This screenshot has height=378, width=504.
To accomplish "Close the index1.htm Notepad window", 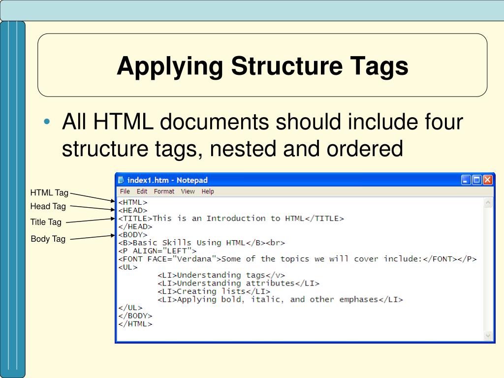I will 488,180.
